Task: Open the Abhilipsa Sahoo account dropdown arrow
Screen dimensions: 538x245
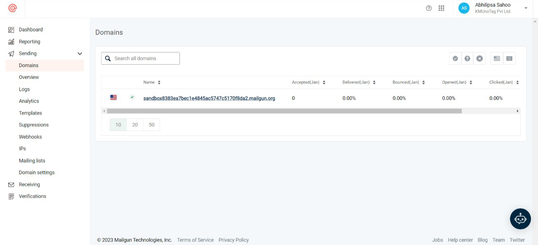Action: pos(526,8)
